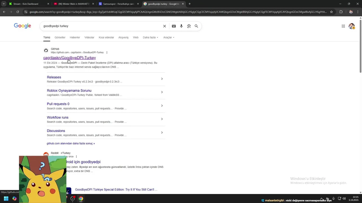Open the Pull requests 0 chevron

tap(162, 106)
